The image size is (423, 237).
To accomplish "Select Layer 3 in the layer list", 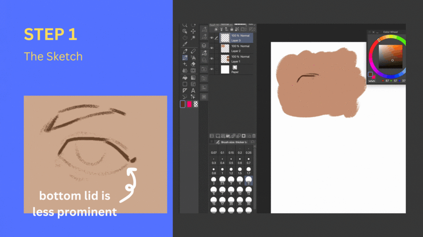I will (x=236, y=38).
